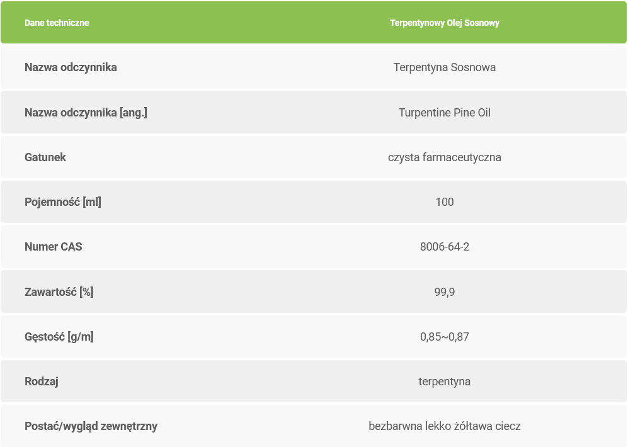Image resolution: width=628 pixels, height=447 pixels.
Task: Select the 'Pojemność [ml]' label
Action: point(63,202)
